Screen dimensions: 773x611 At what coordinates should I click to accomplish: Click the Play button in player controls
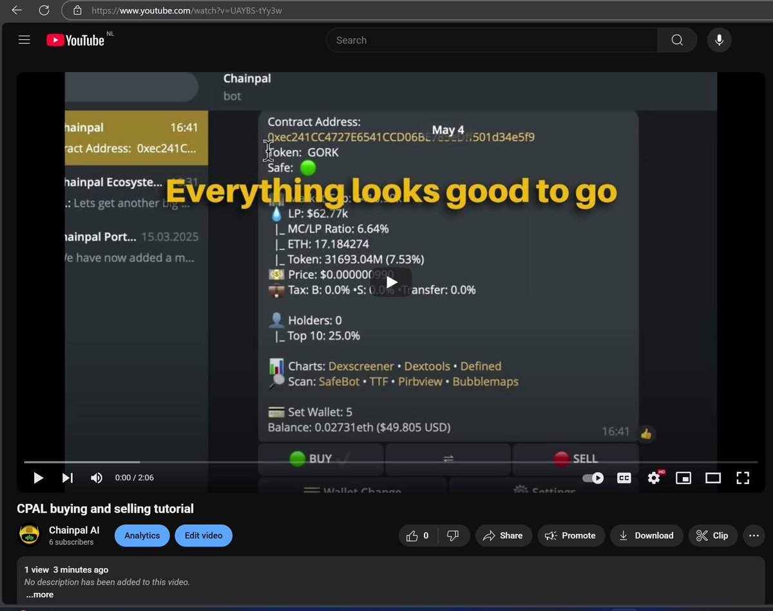[x=38, y=478]
